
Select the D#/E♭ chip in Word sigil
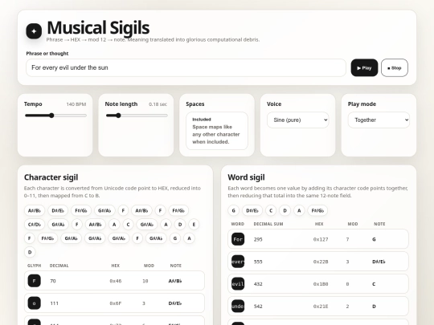pos(252,210)
